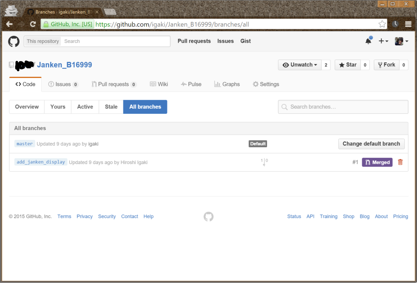Open the add_janken_display branch link

point(41,162)
